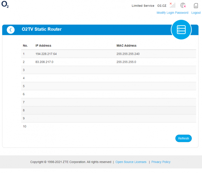Click the back arrow button

tap(11, 30)
